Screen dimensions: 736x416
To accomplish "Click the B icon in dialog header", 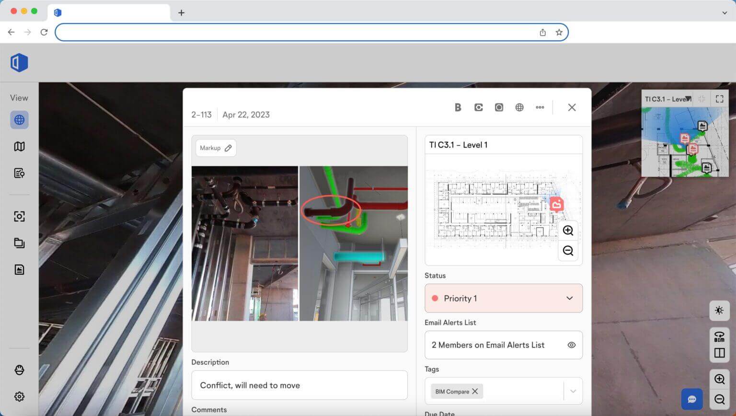I will (458, 107).
